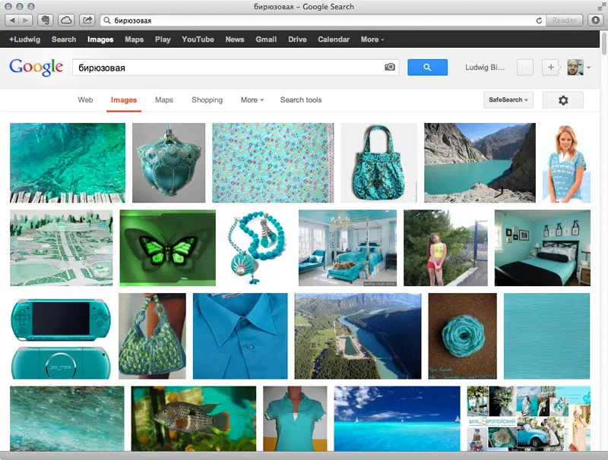Viewport: 608px width, 460px height.
Task: Click the camera search-by-image icon
Action: (x=390, y=67)
